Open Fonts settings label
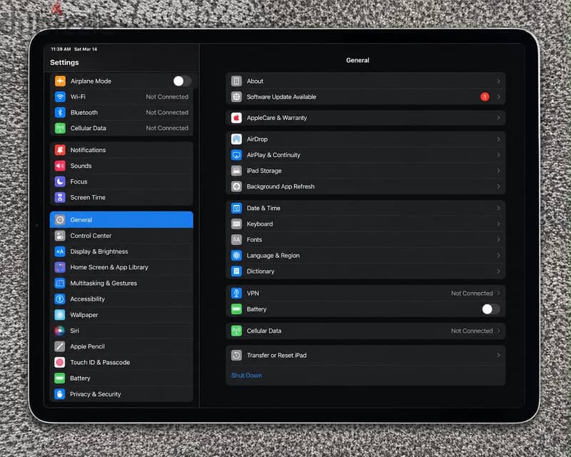 [254, 239]
